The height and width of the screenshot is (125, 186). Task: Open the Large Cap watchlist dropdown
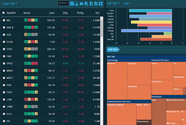[x=10, y=3]
